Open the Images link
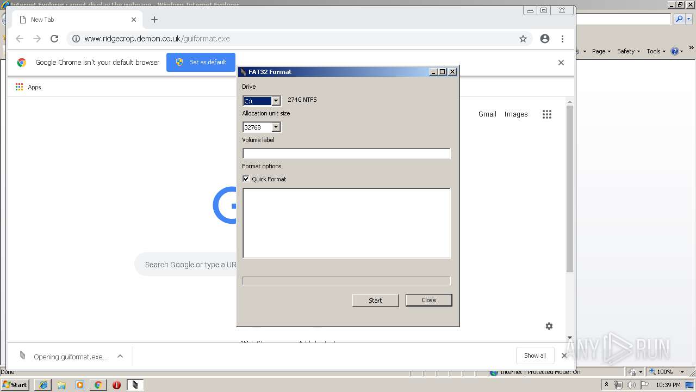This screenshot has height=392, width=696. pyautogui.click(x=516, y=114)
